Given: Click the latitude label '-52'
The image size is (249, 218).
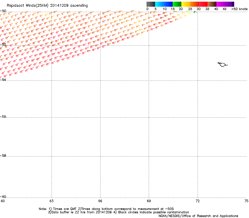Looking at the screenshot, I should click(3, 45).
